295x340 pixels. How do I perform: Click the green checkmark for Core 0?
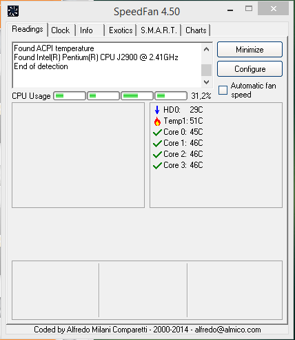(157, 133)
